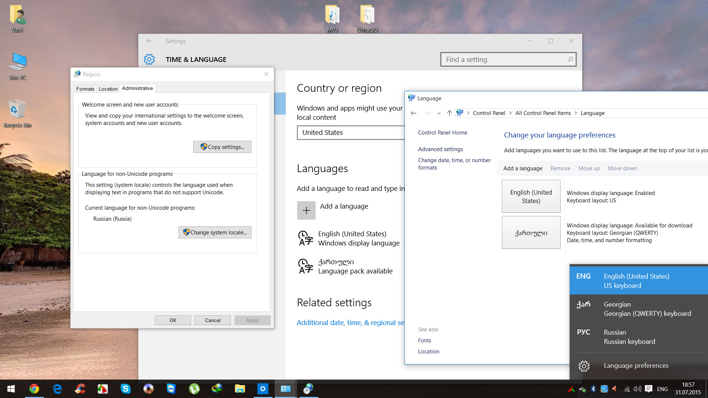Screen dimensions: 708x398
Task: Switch to the Formats tab
Action: pyautogui.click(x=85, y=89)
